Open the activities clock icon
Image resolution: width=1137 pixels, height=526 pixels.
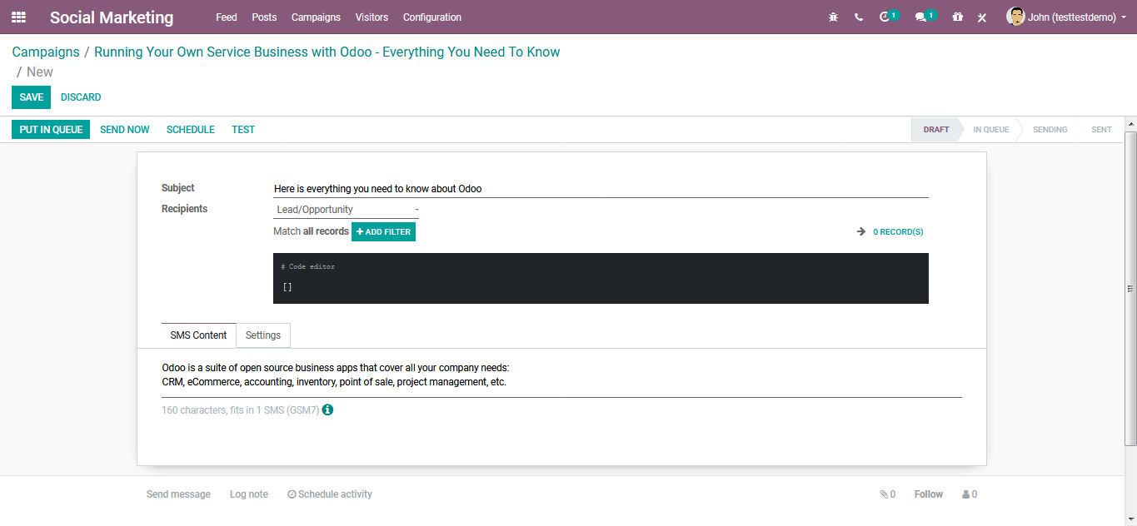885,17
